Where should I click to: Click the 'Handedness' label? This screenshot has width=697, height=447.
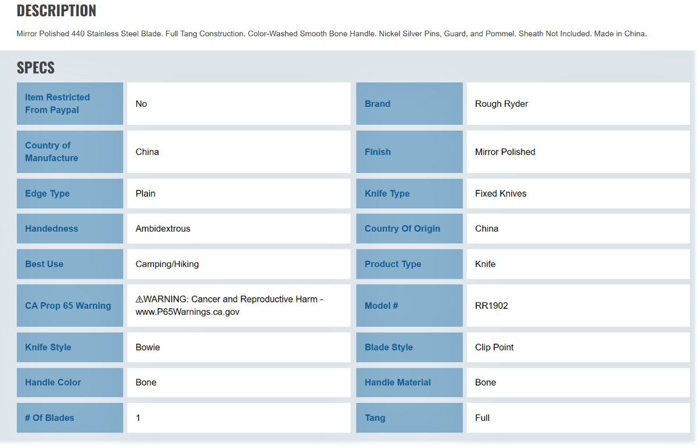click(52, 229)
